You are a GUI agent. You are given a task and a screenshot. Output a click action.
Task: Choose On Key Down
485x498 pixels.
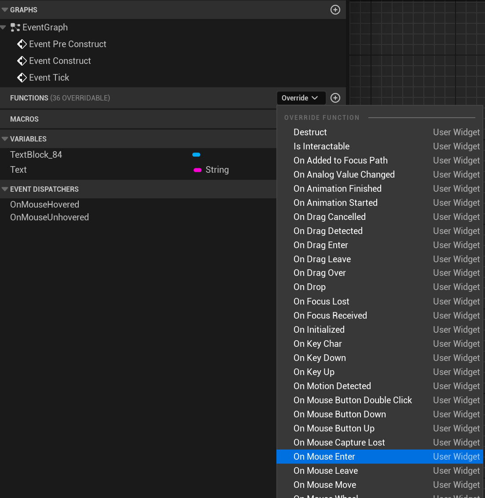pos(380,358)
